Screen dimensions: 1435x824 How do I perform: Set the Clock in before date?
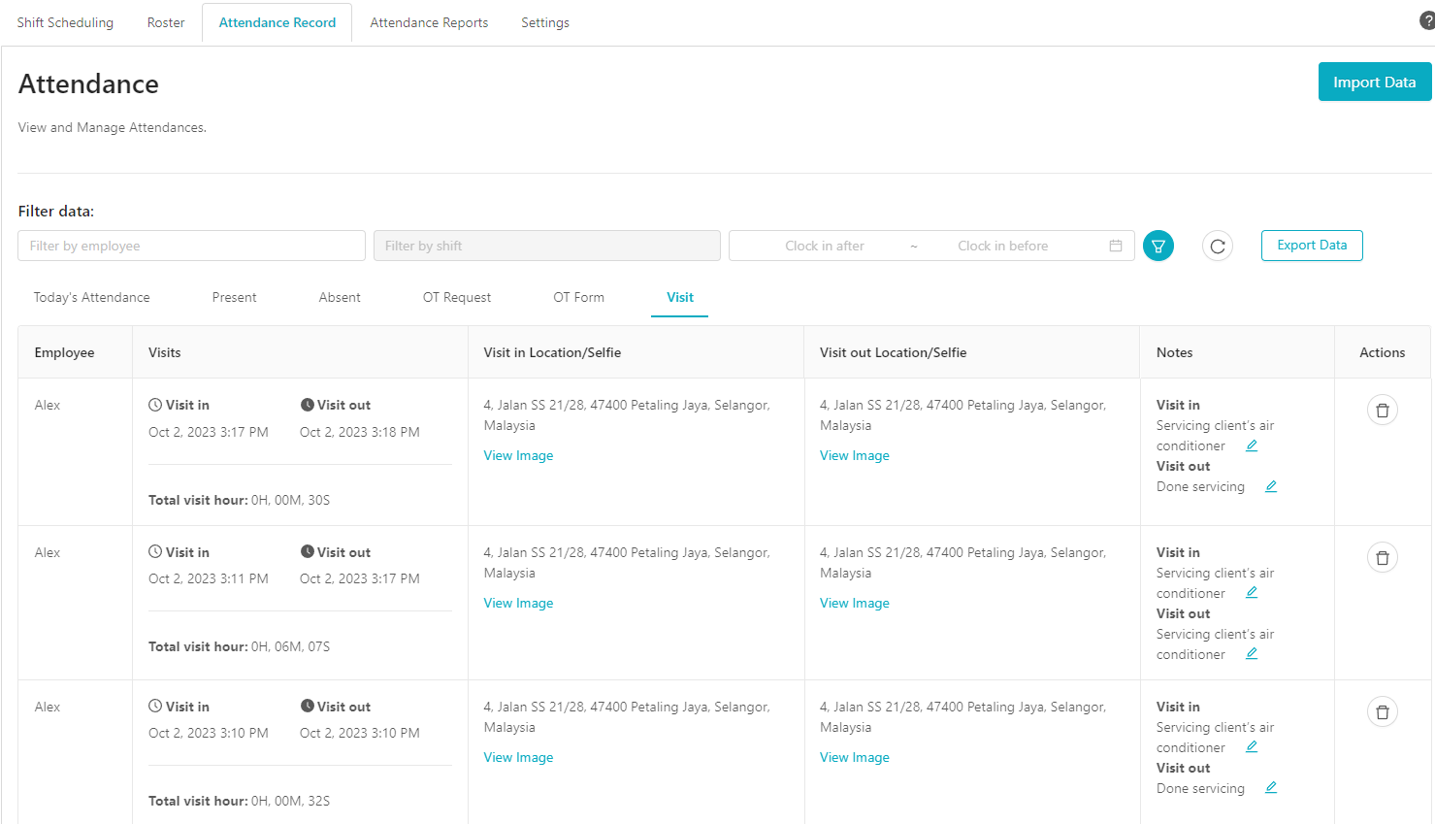(1003, 246)
